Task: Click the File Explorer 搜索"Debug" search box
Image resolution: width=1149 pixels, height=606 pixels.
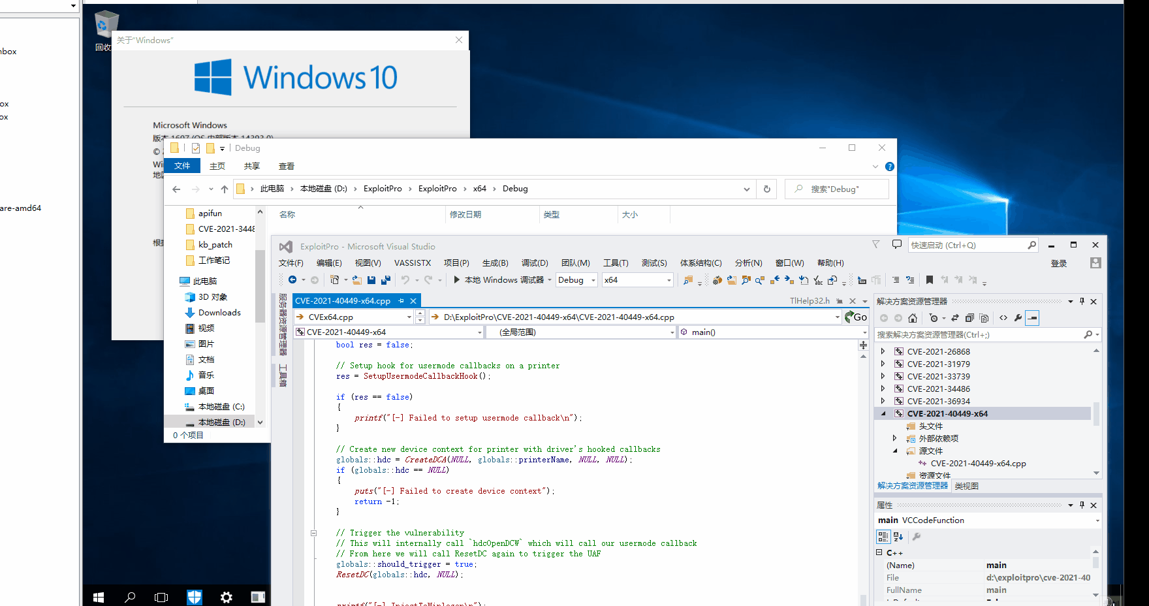Action: tap(837, 189)
